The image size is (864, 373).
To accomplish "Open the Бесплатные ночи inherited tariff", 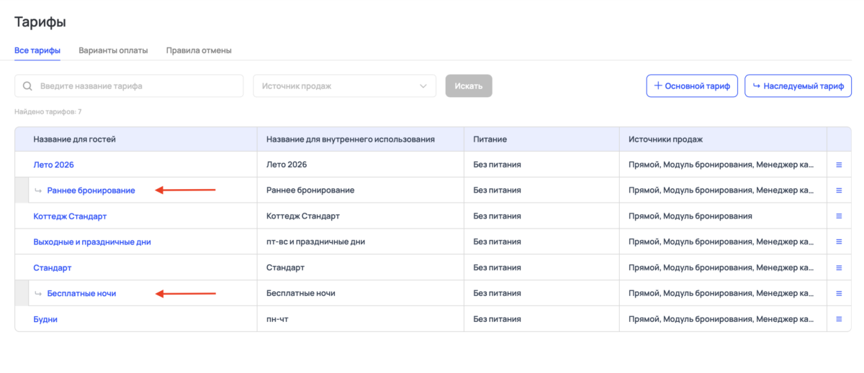I will 81,293.
